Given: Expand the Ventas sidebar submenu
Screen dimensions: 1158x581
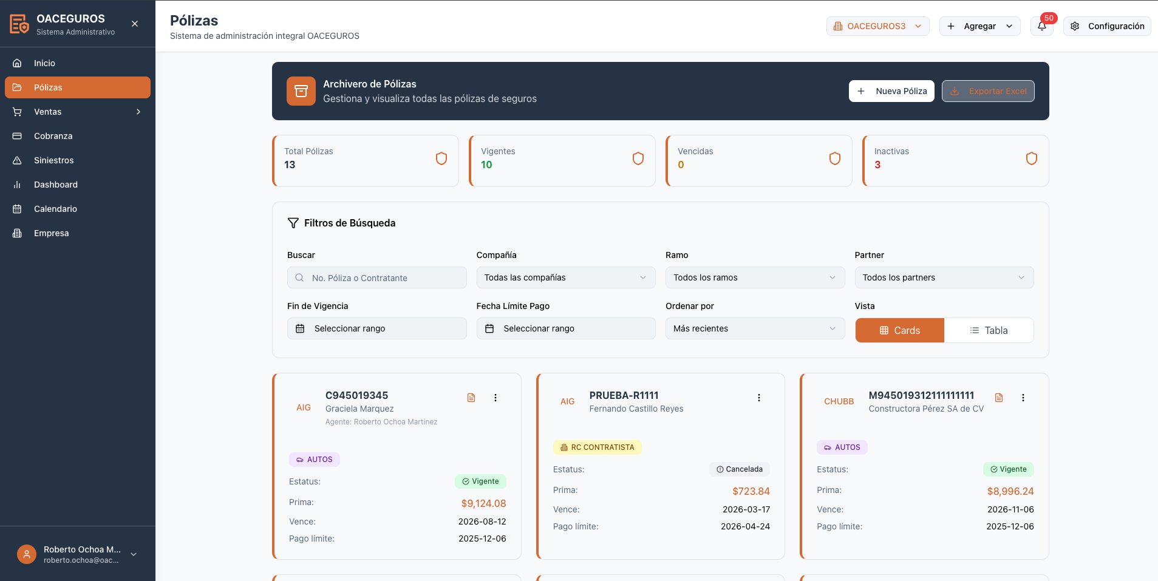Looking at the screenshot, I should click(78, 112).
